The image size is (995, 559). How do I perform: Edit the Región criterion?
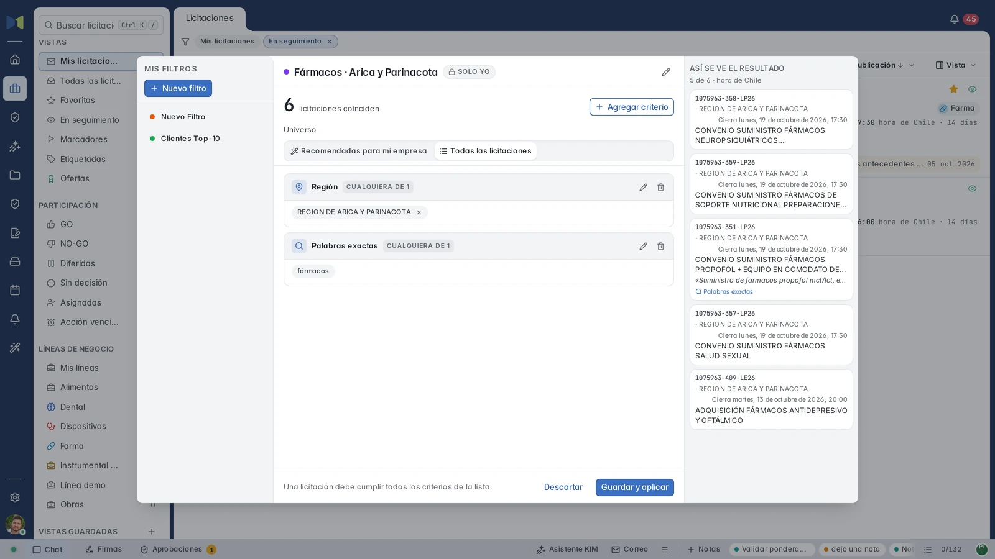pos(643,187)
